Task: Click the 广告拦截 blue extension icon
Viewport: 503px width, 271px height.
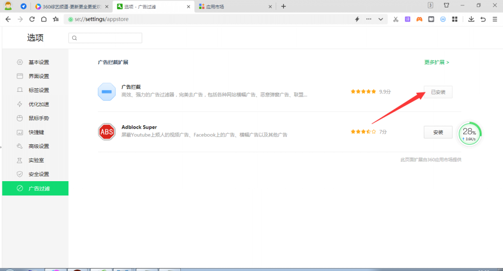Action: click(x=107, y=92)
